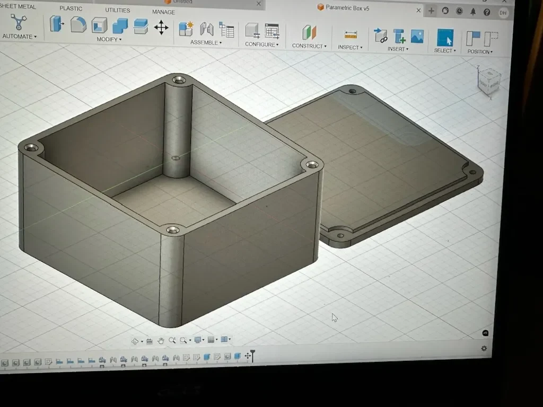Expand the INSPECT dropdown menu

coord(350,47)
